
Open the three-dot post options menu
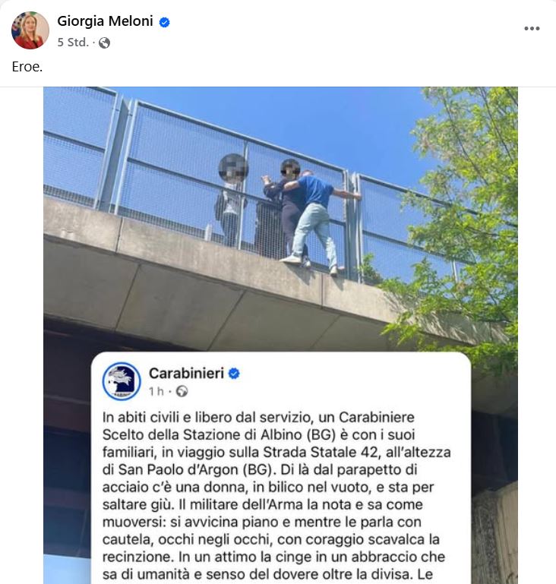(532, 28)
